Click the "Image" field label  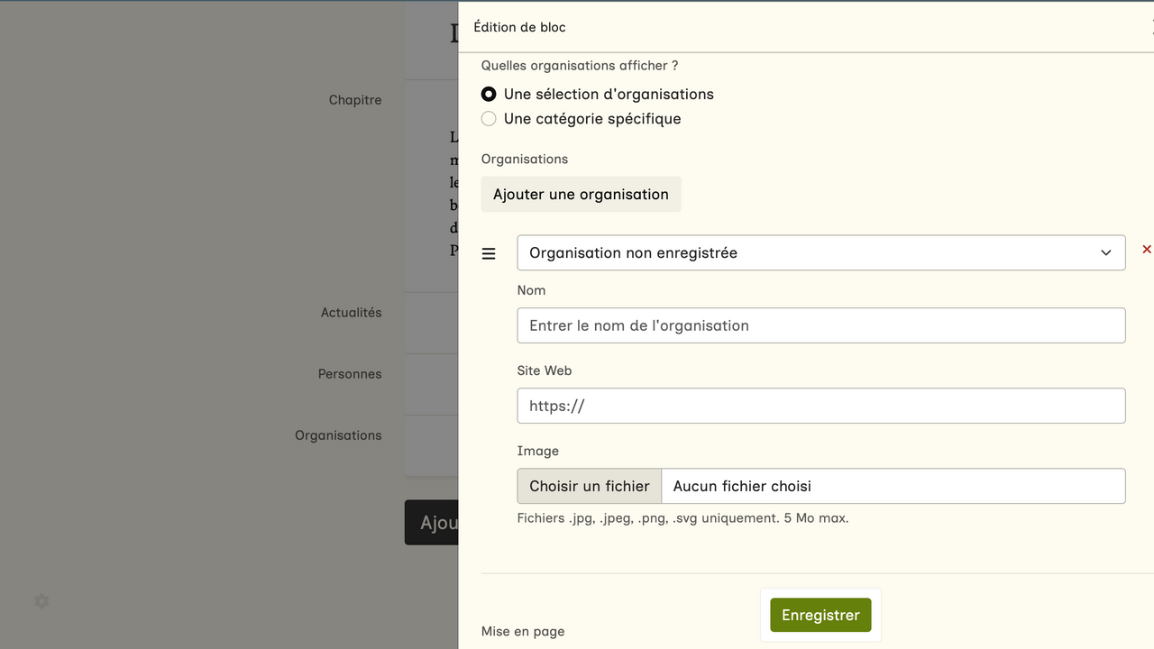[538, 451]
